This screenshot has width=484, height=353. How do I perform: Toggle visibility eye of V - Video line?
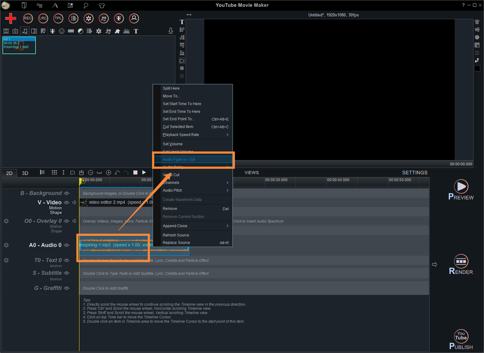coord(66,202)
